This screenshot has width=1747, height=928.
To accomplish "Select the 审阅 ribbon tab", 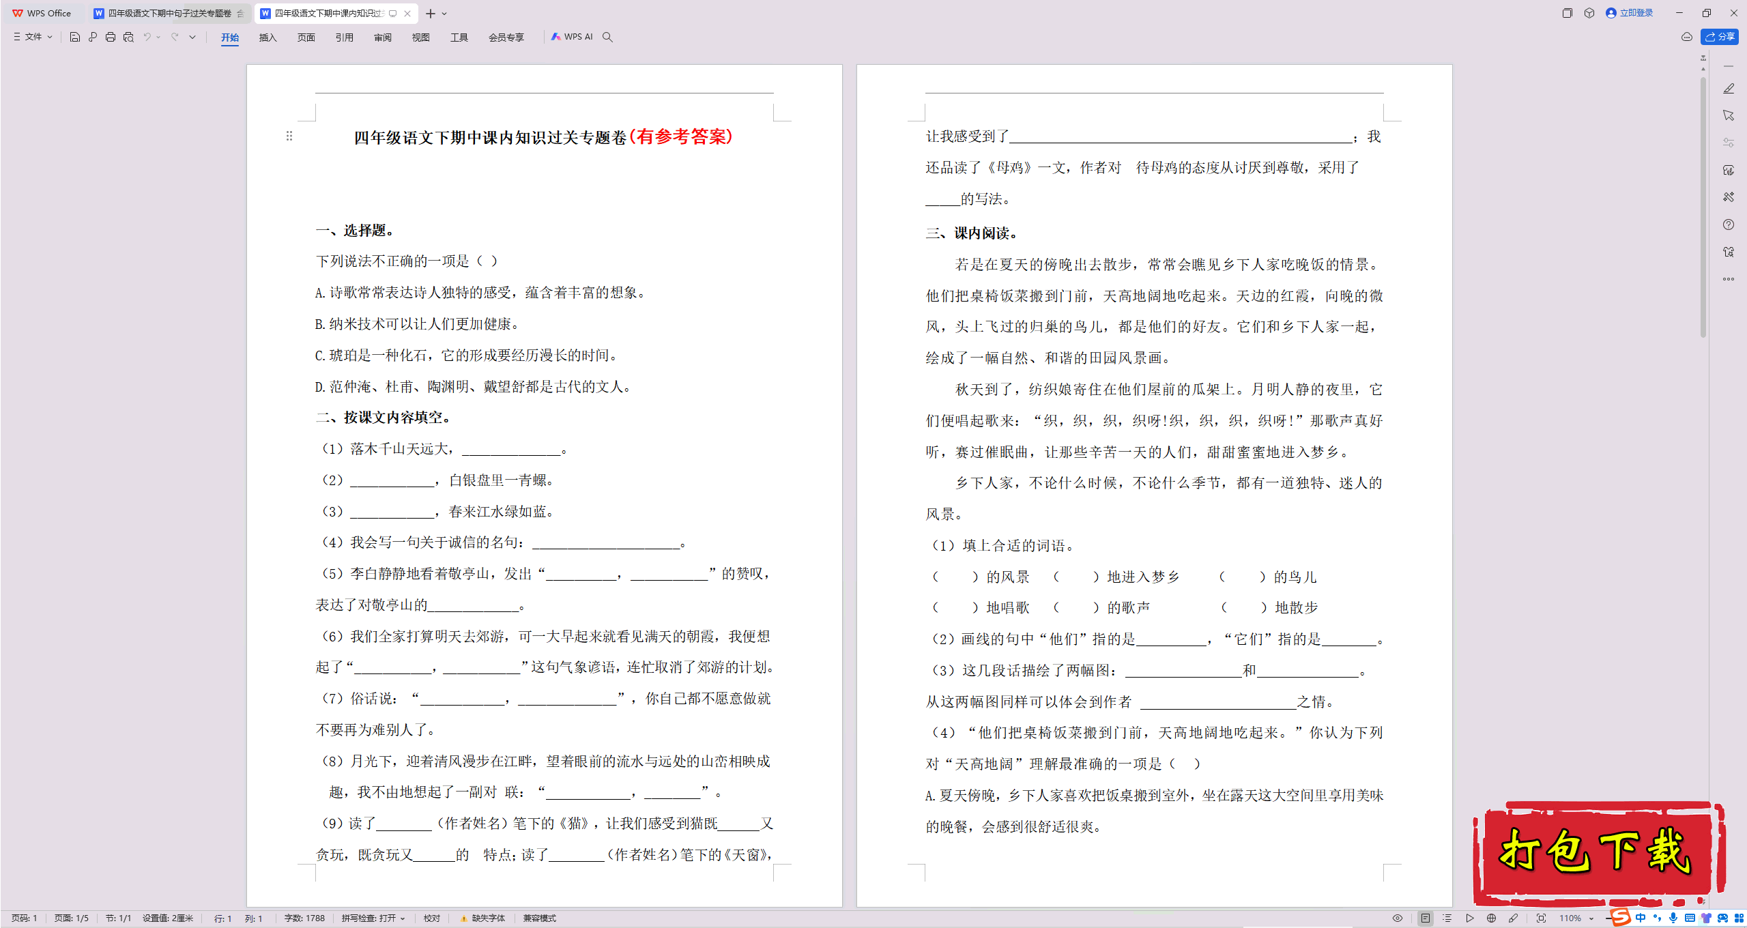I will tap(383, 38).
